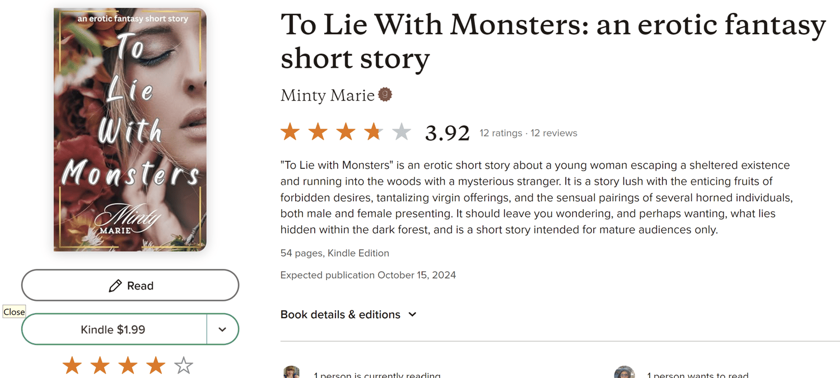The image size is (840, 378).
Task: Select the second star in the rating row
Action: (100, 365)
